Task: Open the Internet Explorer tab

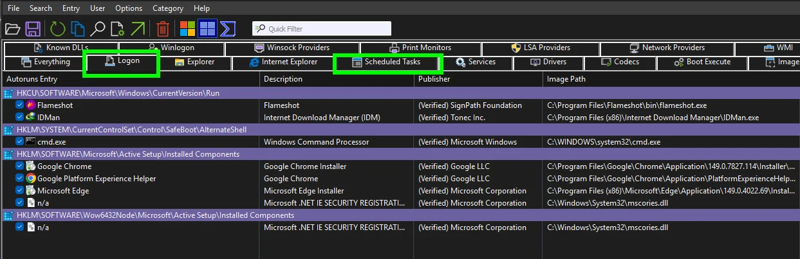Action: point(283,62)
